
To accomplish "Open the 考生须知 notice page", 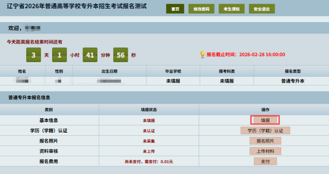I will tap(232, 9).
